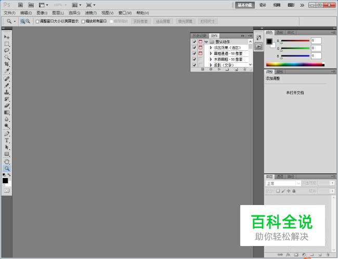Toggle Quick Mask mode icon
338x259 pixels.
(7, 190)
